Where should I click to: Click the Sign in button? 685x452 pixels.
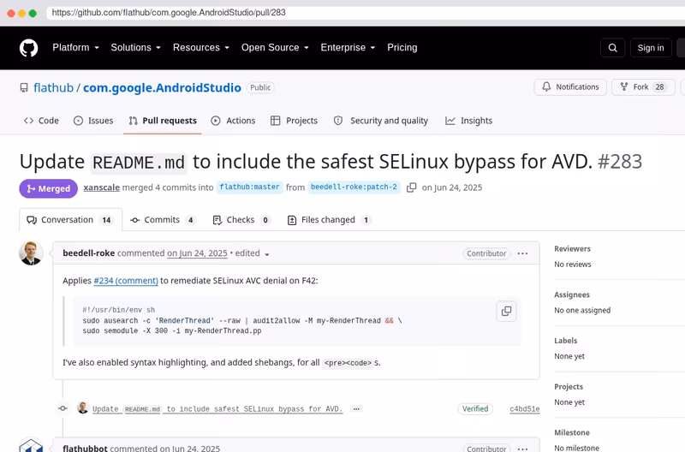click(651, 48)
